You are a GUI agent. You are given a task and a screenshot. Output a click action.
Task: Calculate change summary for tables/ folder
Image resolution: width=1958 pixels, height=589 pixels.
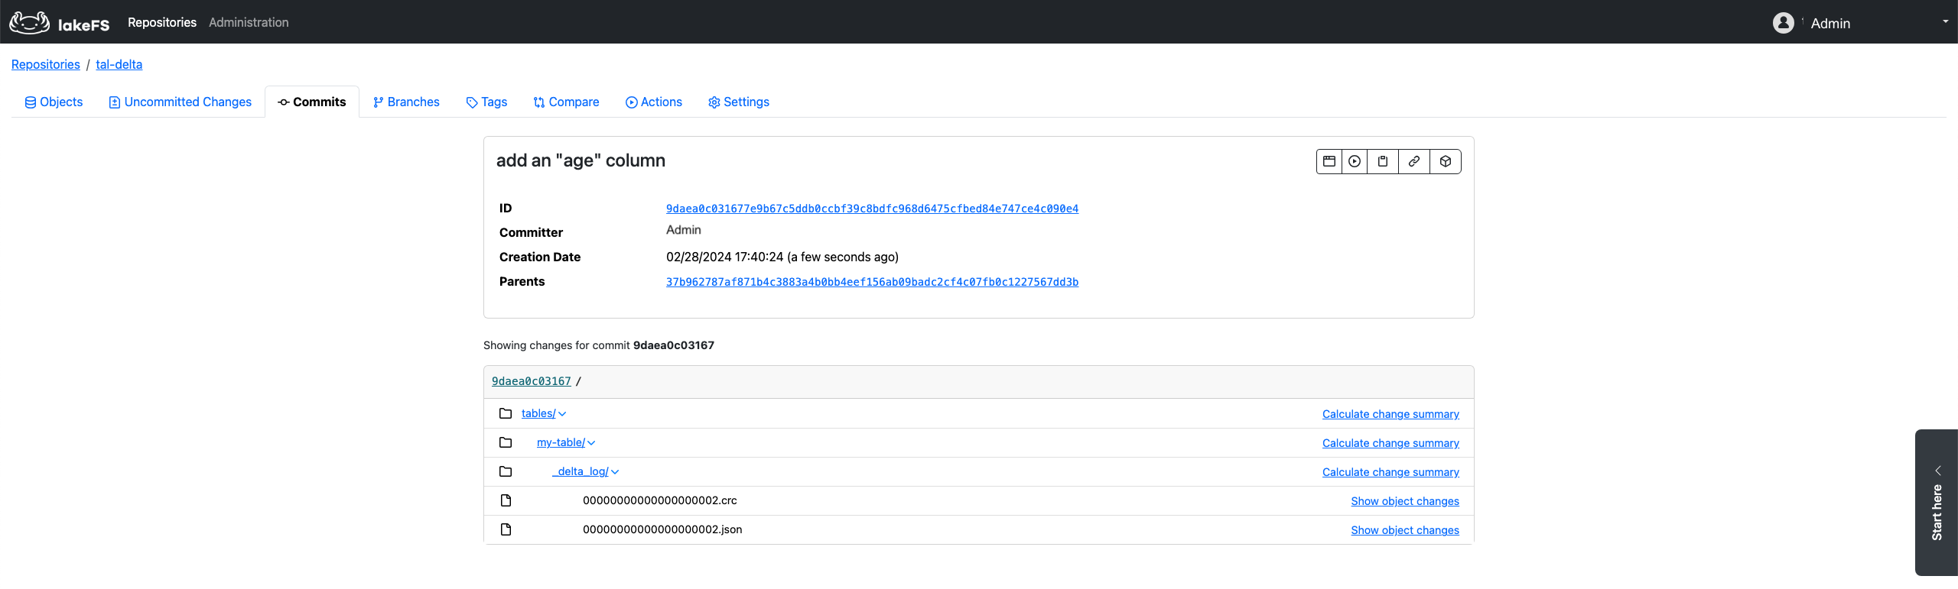1390,414
